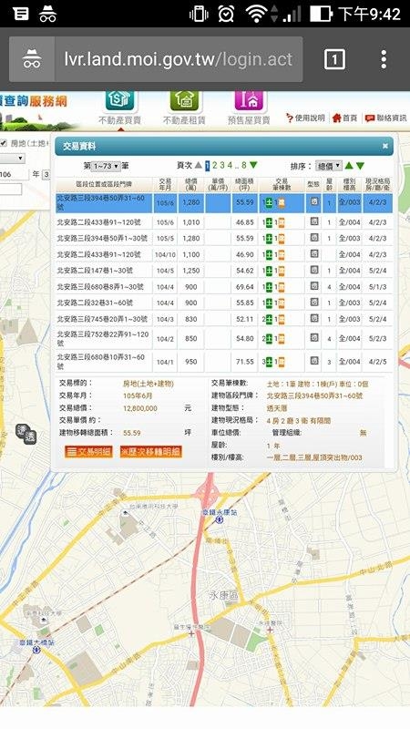
Task: Click the 69.64 total area cell
Action: [244, 287]
